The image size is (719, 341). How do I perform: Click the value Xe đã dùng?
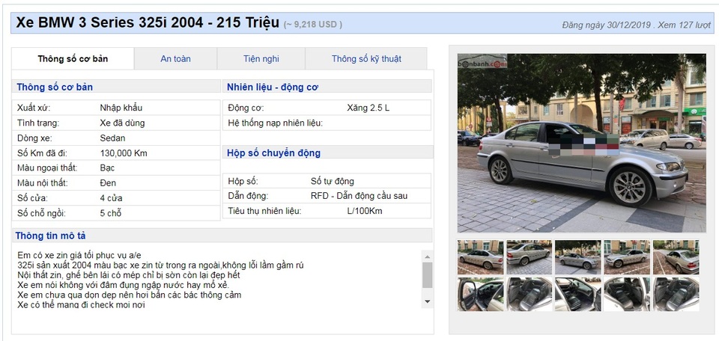122,123
